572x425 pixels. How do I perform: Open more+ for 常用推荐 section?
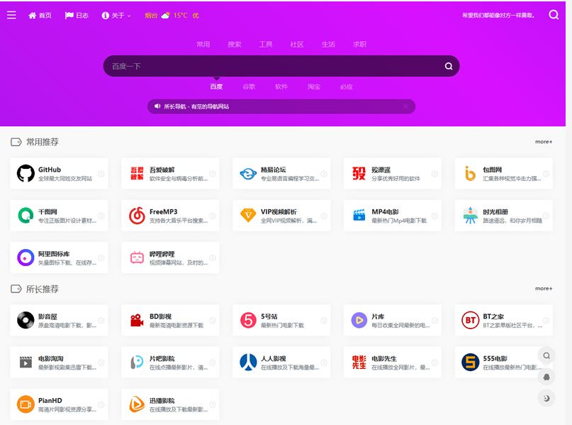[544, 142]
